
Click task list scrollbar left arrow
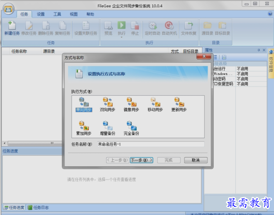click(5, 143)
